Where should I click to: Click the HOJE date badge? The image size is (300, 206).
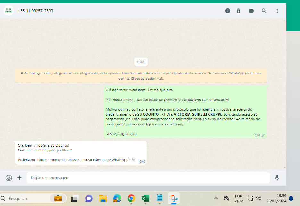click(141, 62)
